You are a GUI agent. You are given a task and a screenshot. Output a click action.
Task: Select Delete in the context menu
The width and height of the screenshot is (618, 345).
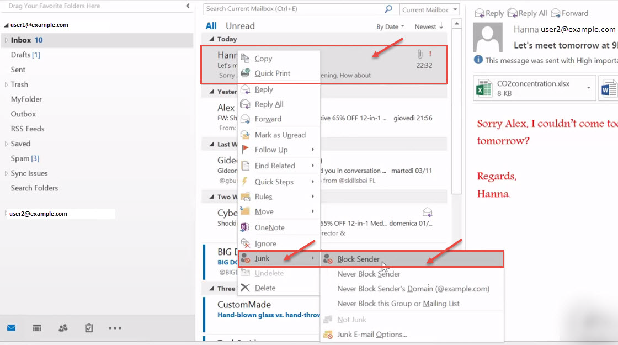click(265, 288)
